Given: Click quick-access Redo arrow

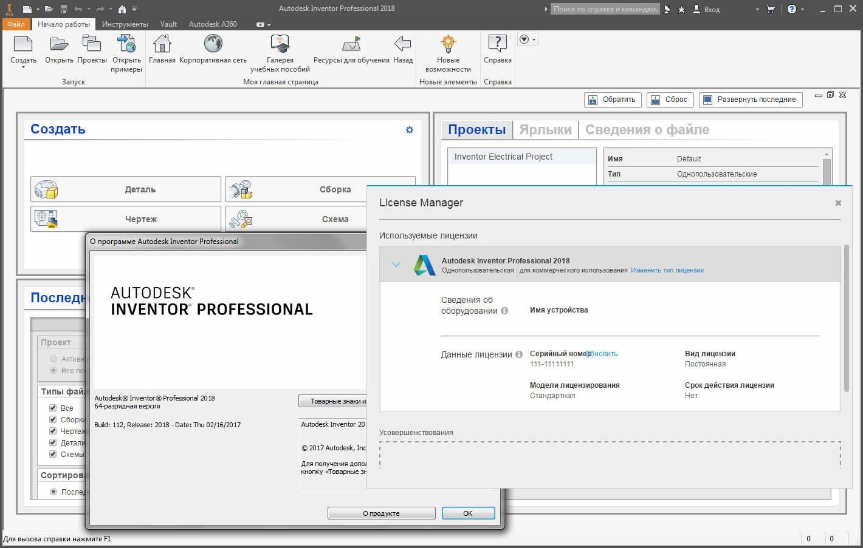Looking at the screenshot, I should (100, 9).
